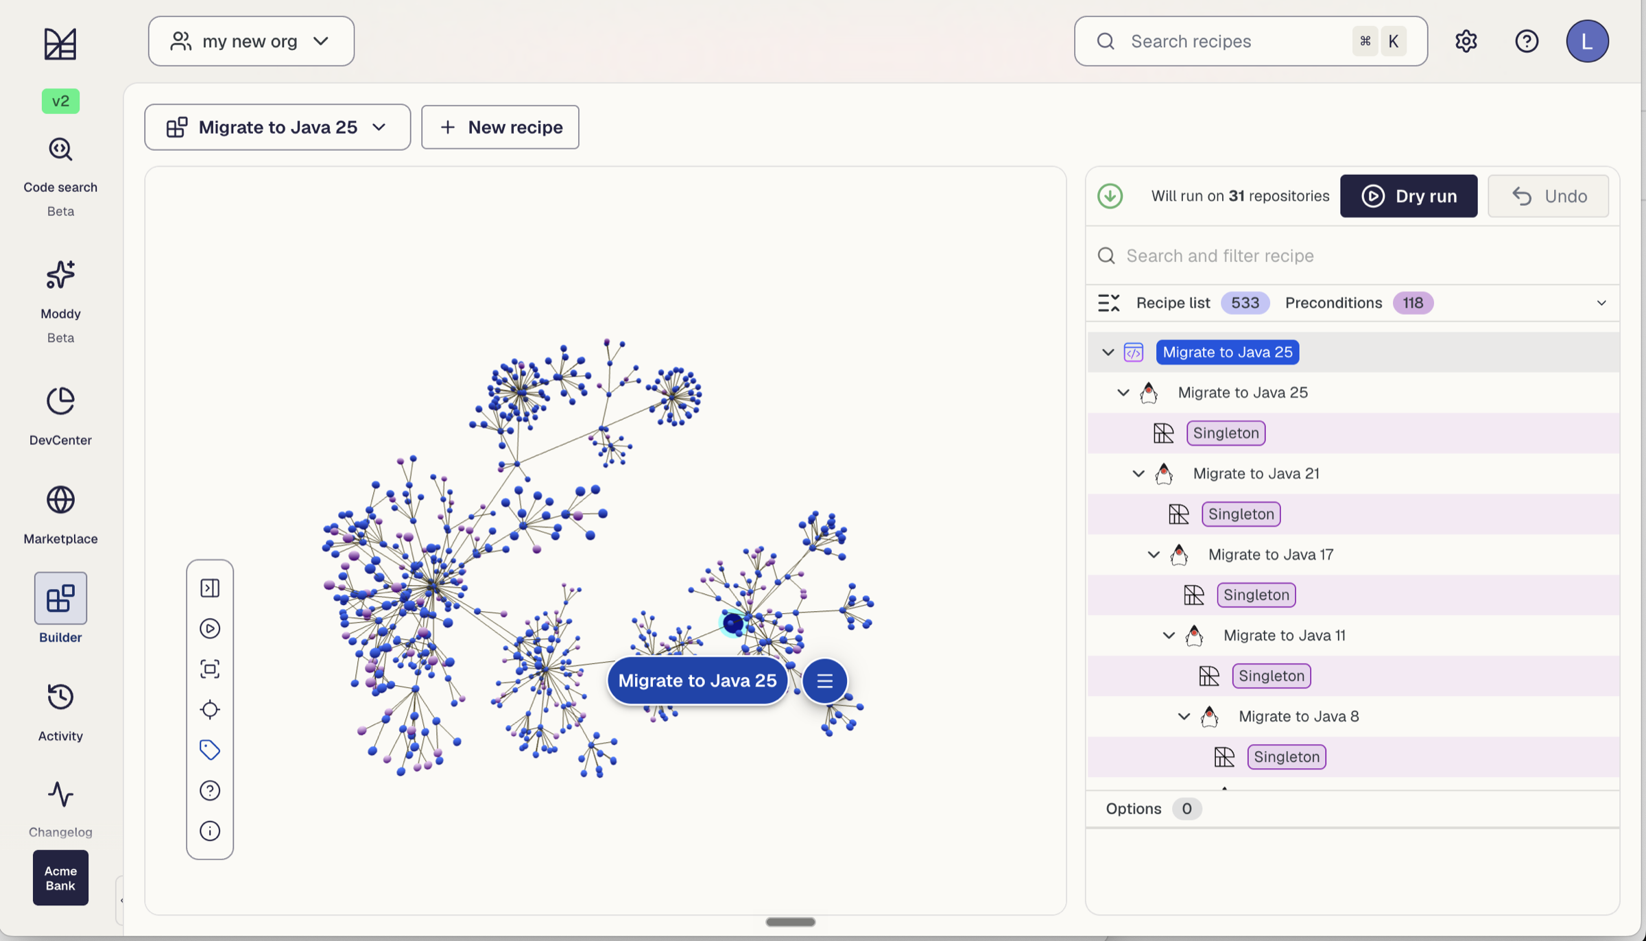Focus Search and filter recipe field
Viewport: 1646px width, 941px height.
tap(1352, 256)
